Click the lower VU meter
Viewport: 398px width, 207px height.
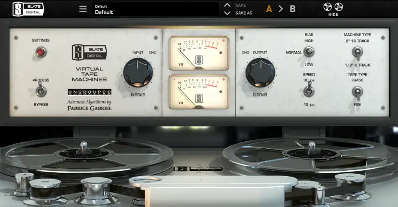pos(199,92)
